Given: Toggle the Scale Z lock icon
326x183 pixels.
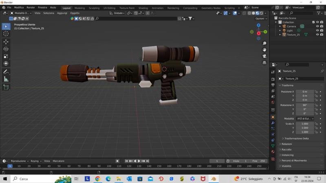Looking at the screenshot, I should [316, 132].
